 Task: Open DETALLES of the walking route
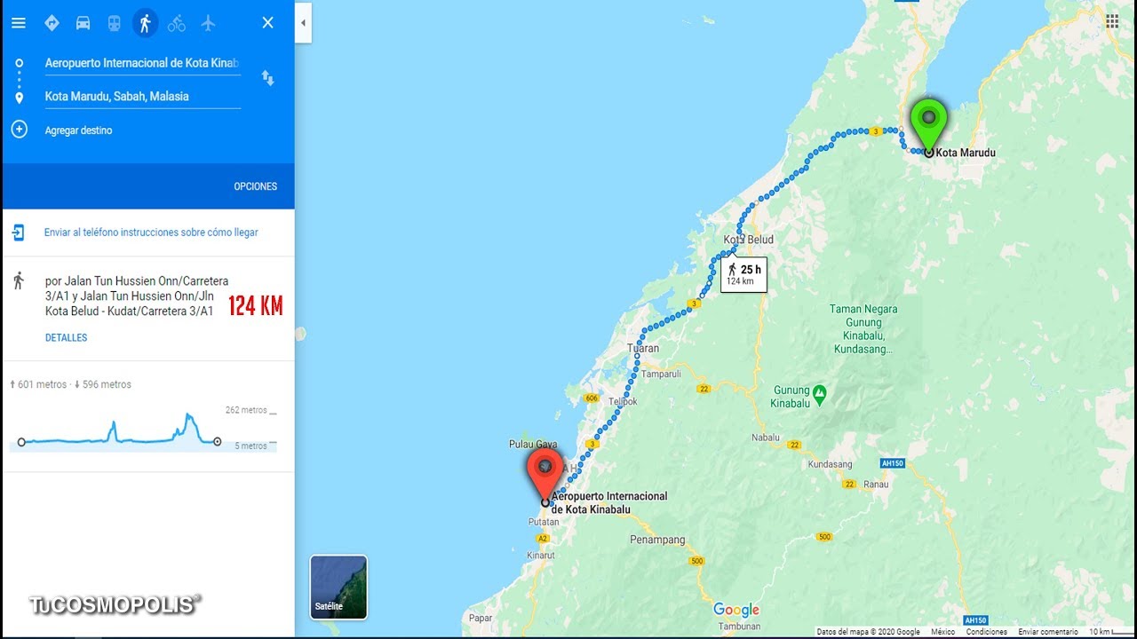(x=66, y=338)
